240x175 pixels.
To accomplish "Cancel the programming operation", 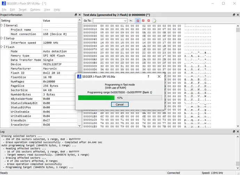I will click(x=120, y=104).
